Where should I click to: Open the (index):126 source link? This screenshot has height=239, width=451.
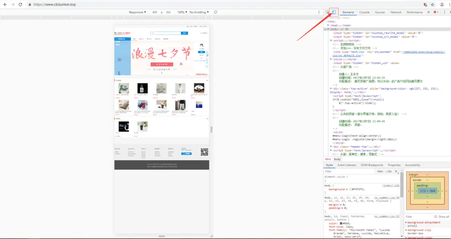click(391, 186)
